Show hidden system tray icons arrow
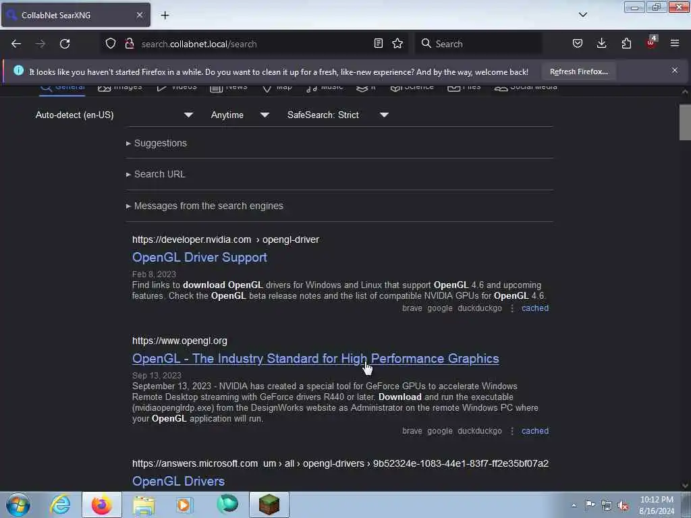The width and height of the screenshot is (691, 518). (574, 505)
